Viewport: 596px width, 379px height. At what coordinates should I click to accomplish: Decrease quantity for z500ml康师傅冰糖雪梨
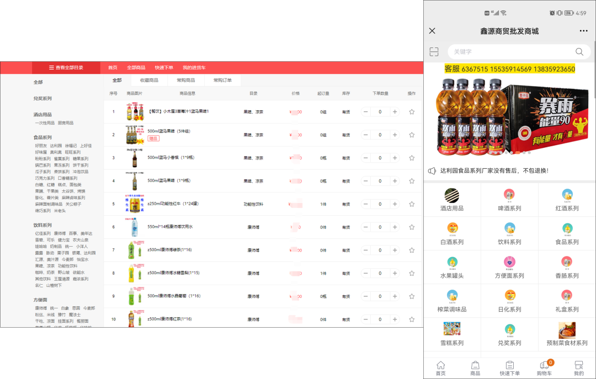(x=366, y=273)
